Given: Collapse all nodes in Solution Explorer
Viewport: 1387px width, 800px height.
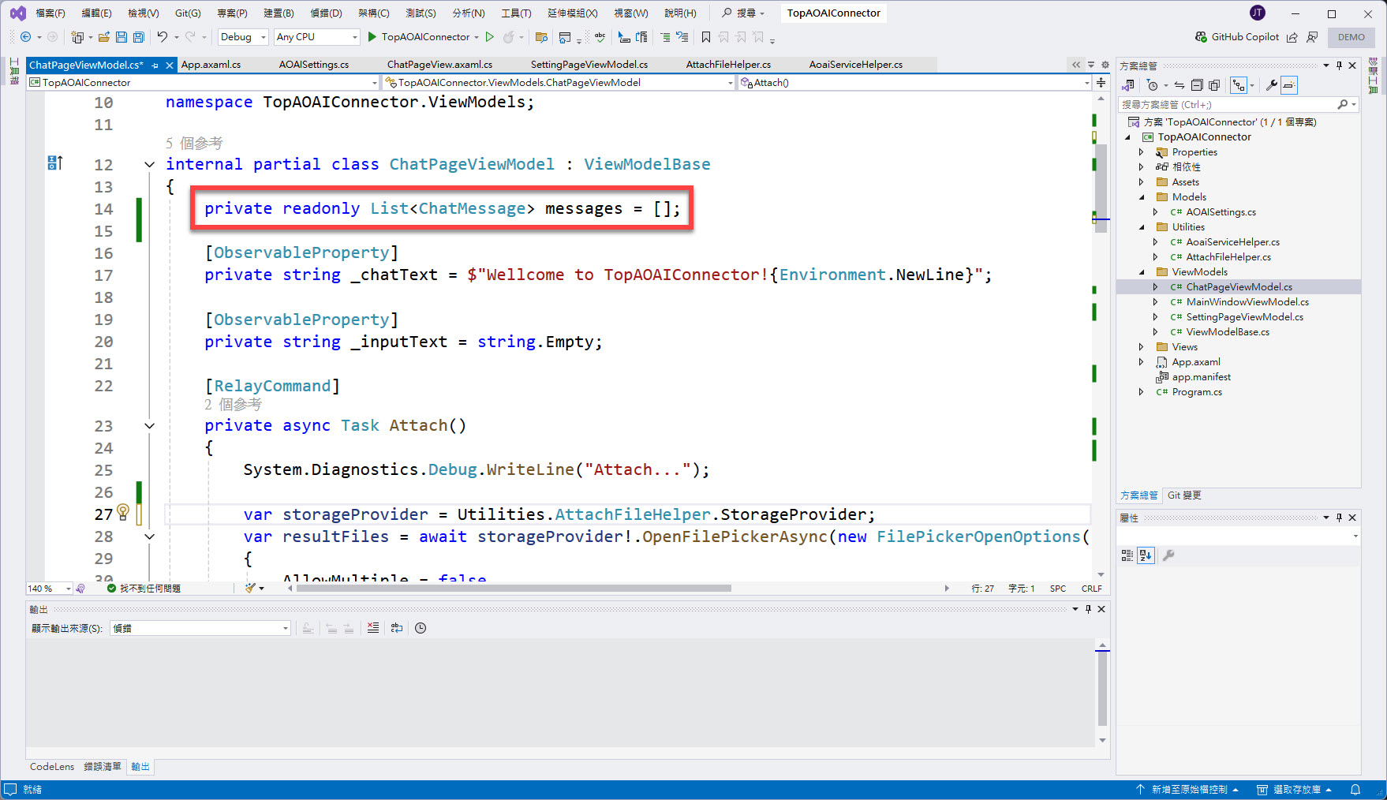Looking at the screenshot, I should (x=1197, y=85).
